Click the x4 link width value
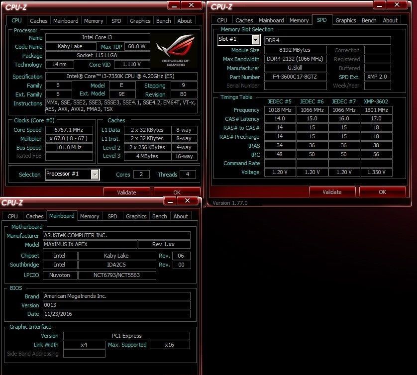Screen dimensions: 417x375 (84, 345)
